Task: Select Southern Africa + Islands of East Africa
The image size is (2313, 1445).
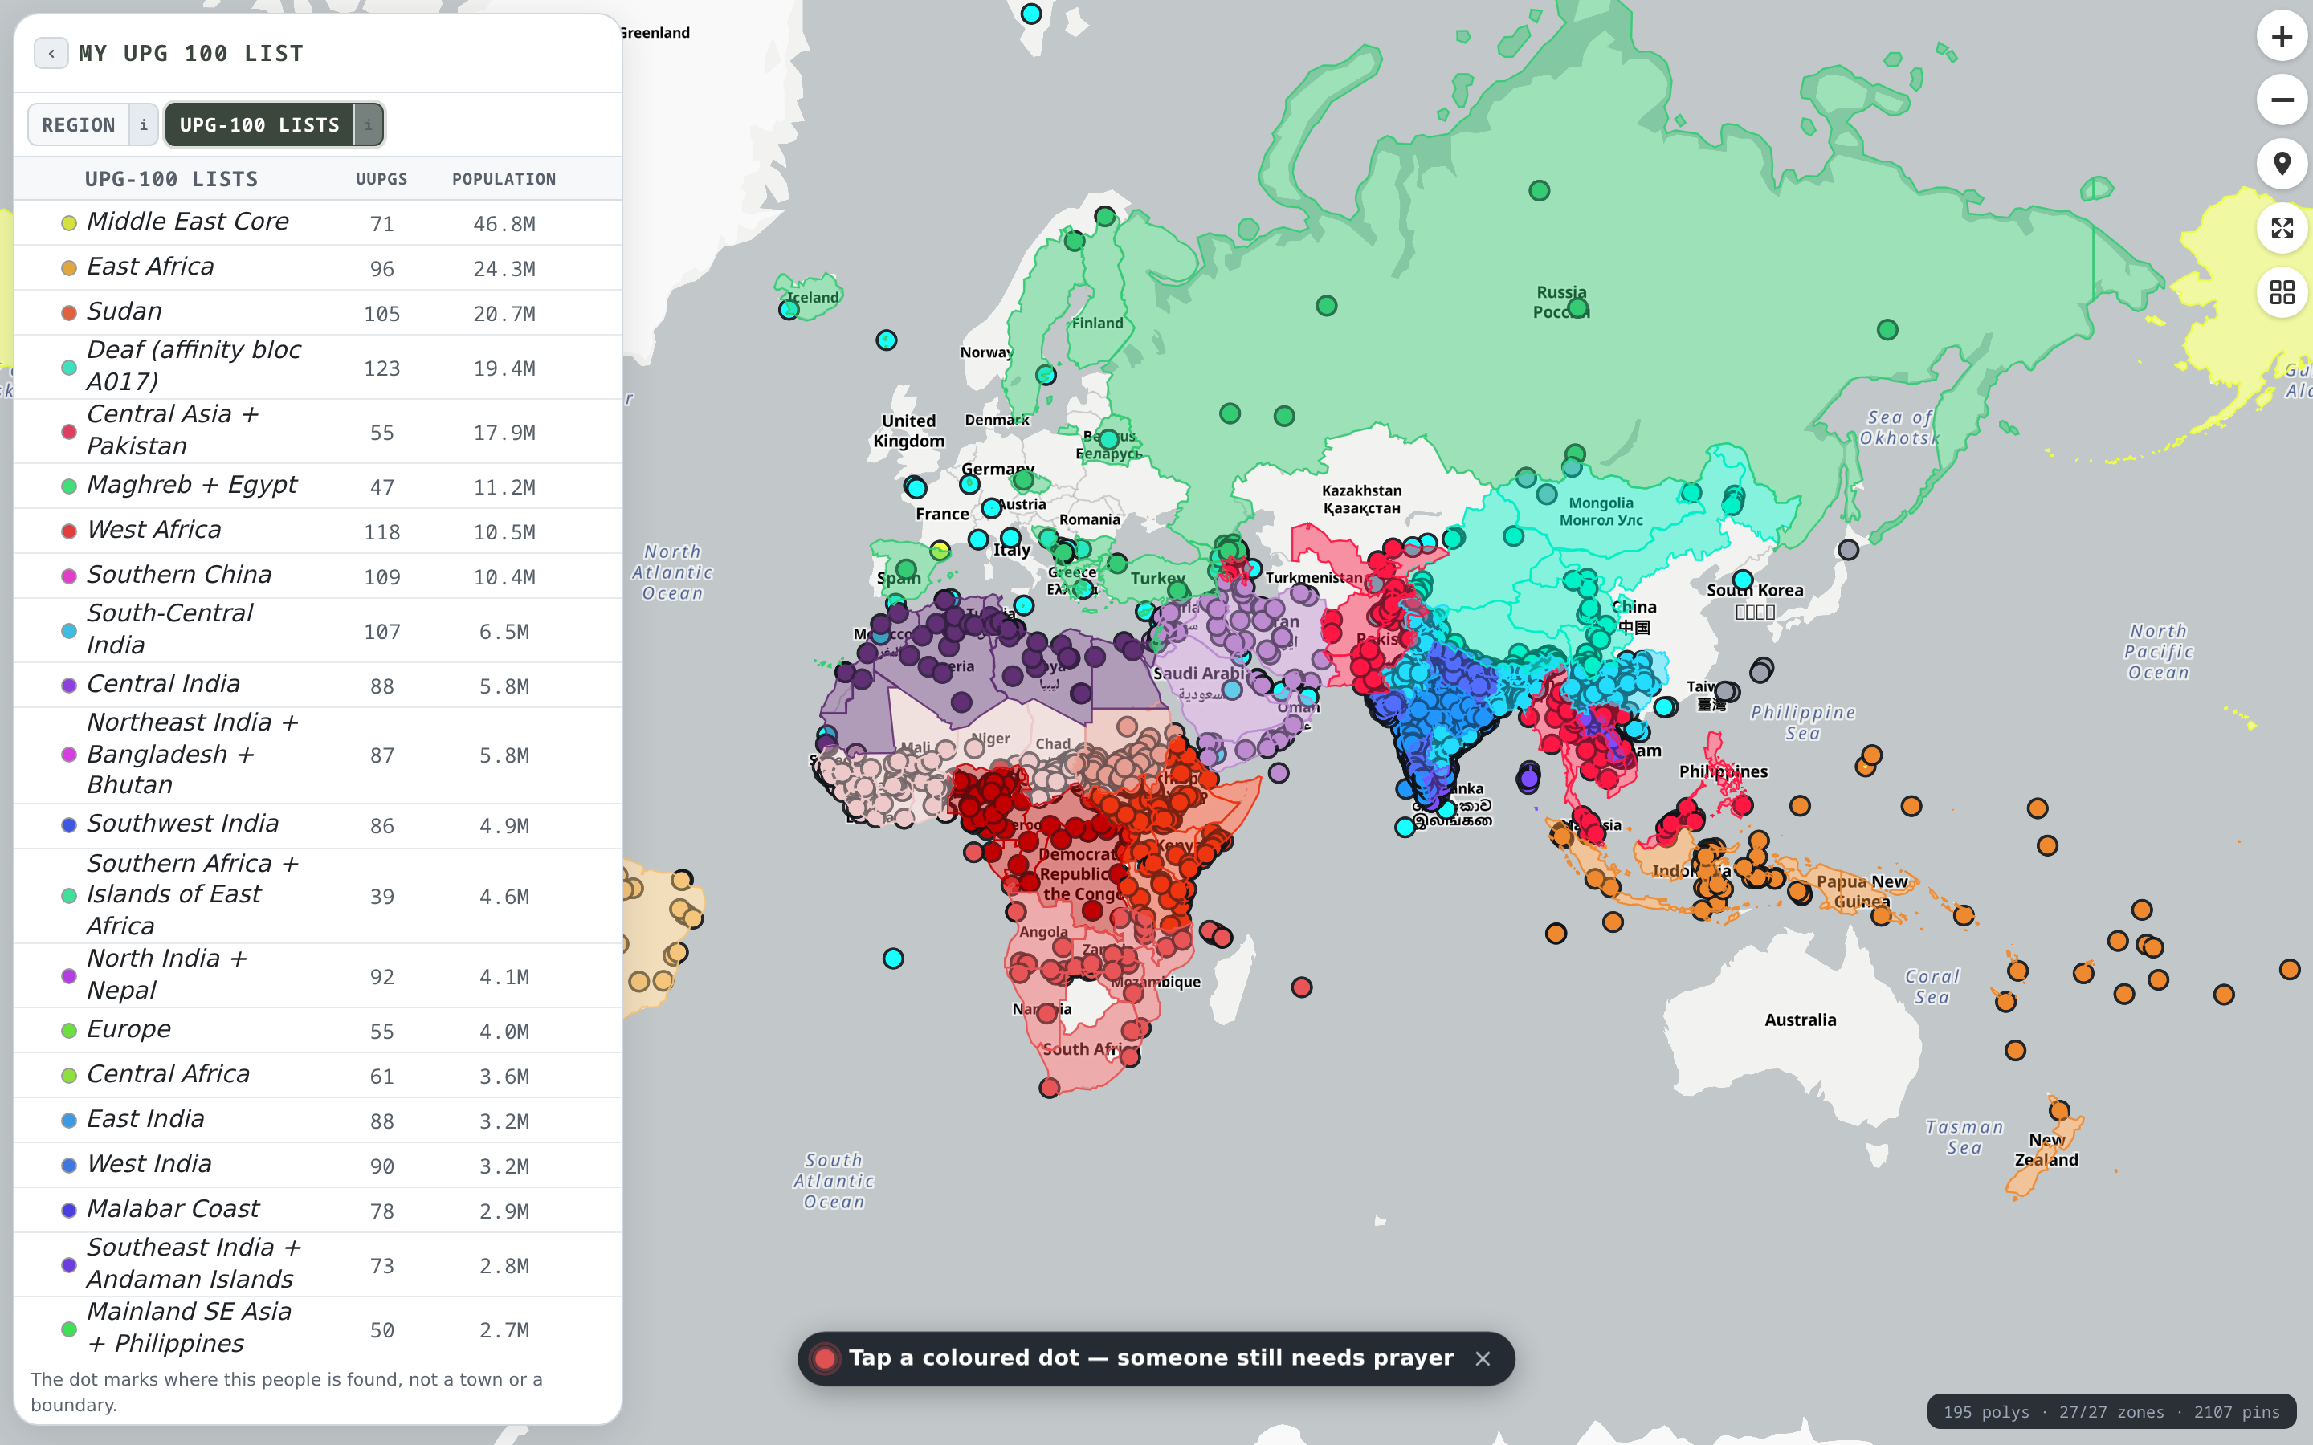Action: 318,895
